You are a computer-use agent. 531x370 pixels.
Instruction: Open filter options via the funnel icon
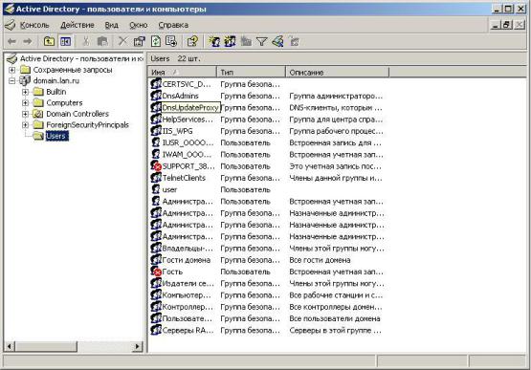(x=262, y=42)
